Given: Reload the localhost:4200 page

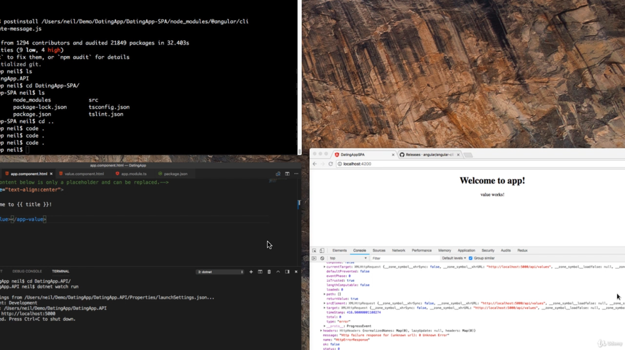Looking at the screenshot, I should [x=331, y=164].
